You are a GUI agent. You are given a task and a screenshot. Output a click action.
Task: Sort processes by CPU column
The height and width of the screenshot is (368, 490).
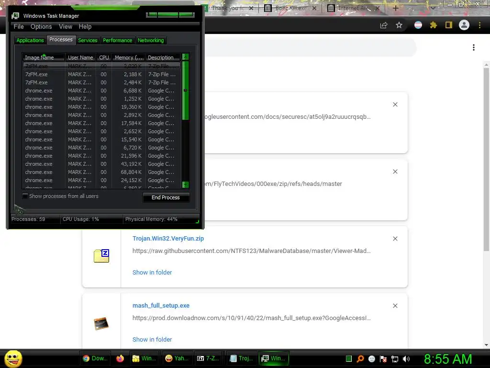(104, 57)
